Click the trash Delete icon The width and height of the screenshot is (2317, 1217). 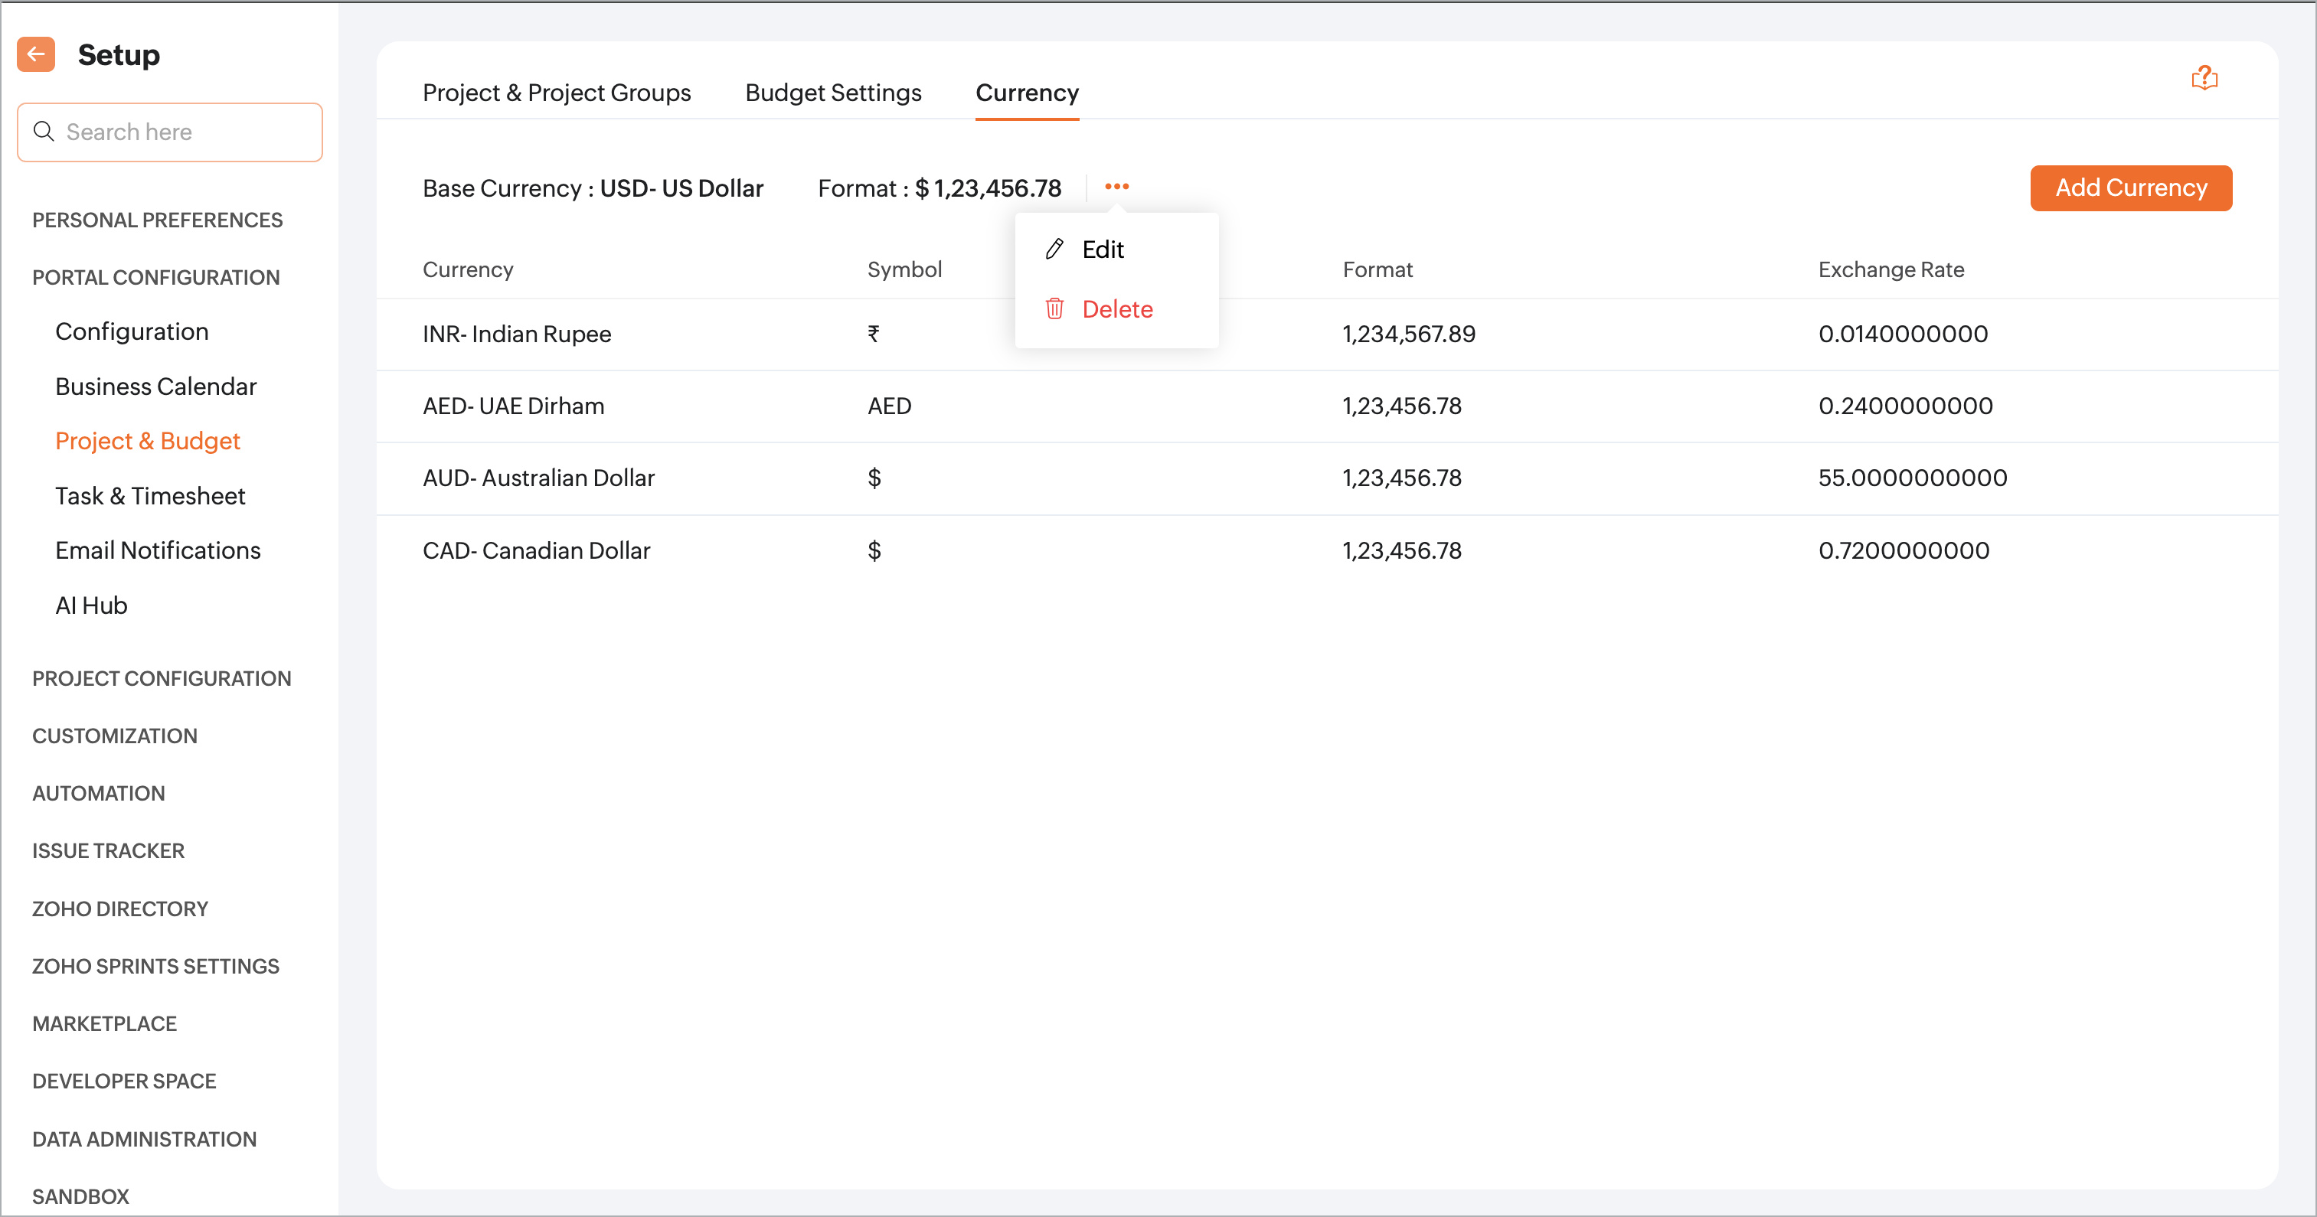(1054, 309)
